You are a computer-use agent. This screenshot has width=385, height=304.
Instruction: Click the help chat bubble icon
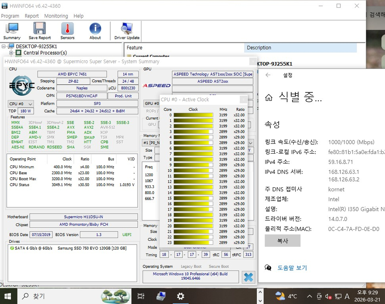[x=268, y=268]
